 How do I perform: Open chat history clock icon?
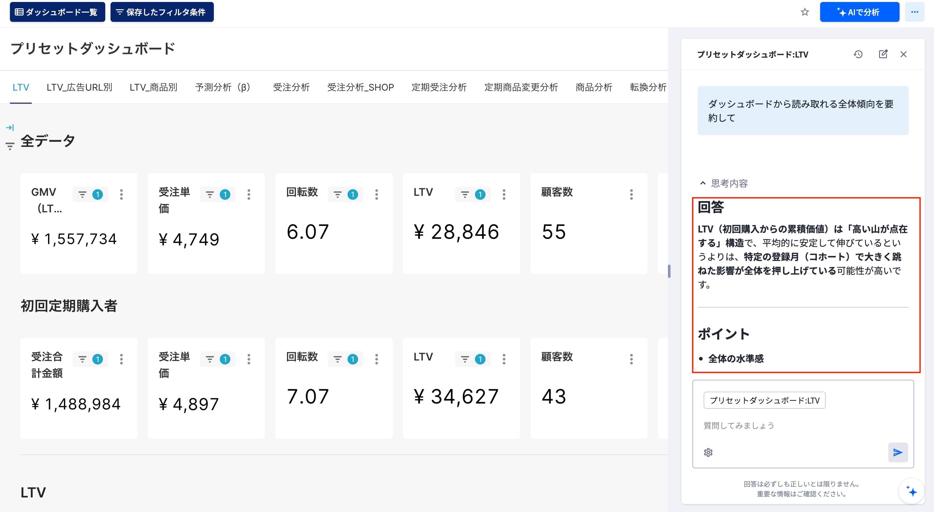pos(858,54)
